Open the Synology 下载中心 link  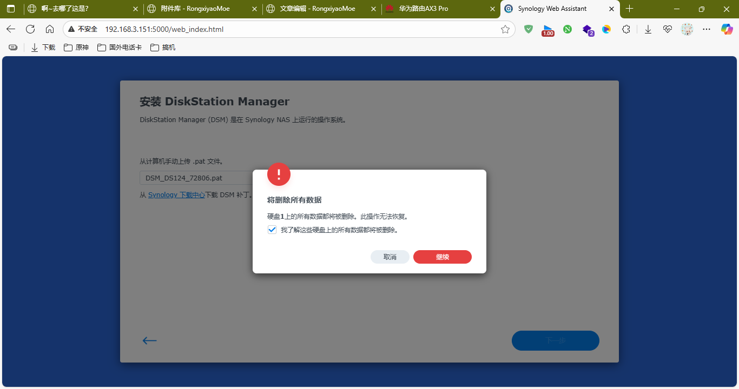pyautogui.click(x=176, y=195)
